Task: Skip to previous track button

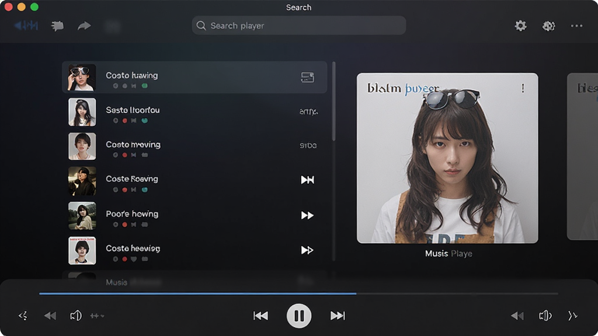Action: click(261, 316)
